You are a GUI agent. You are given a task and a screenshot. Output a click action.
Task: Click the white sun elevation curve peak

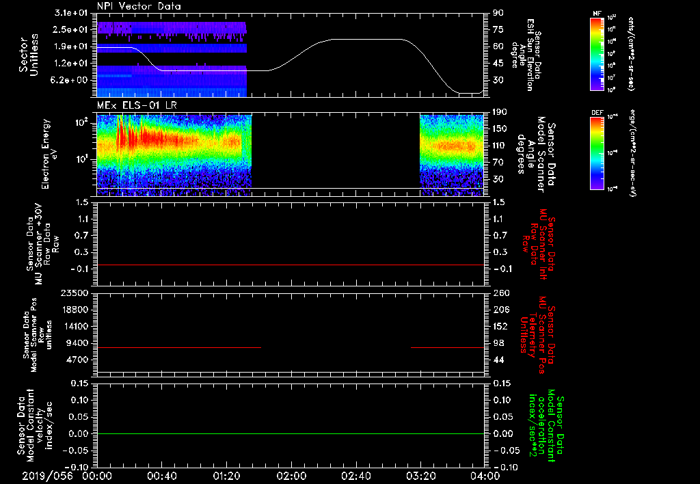click(366, 39)
